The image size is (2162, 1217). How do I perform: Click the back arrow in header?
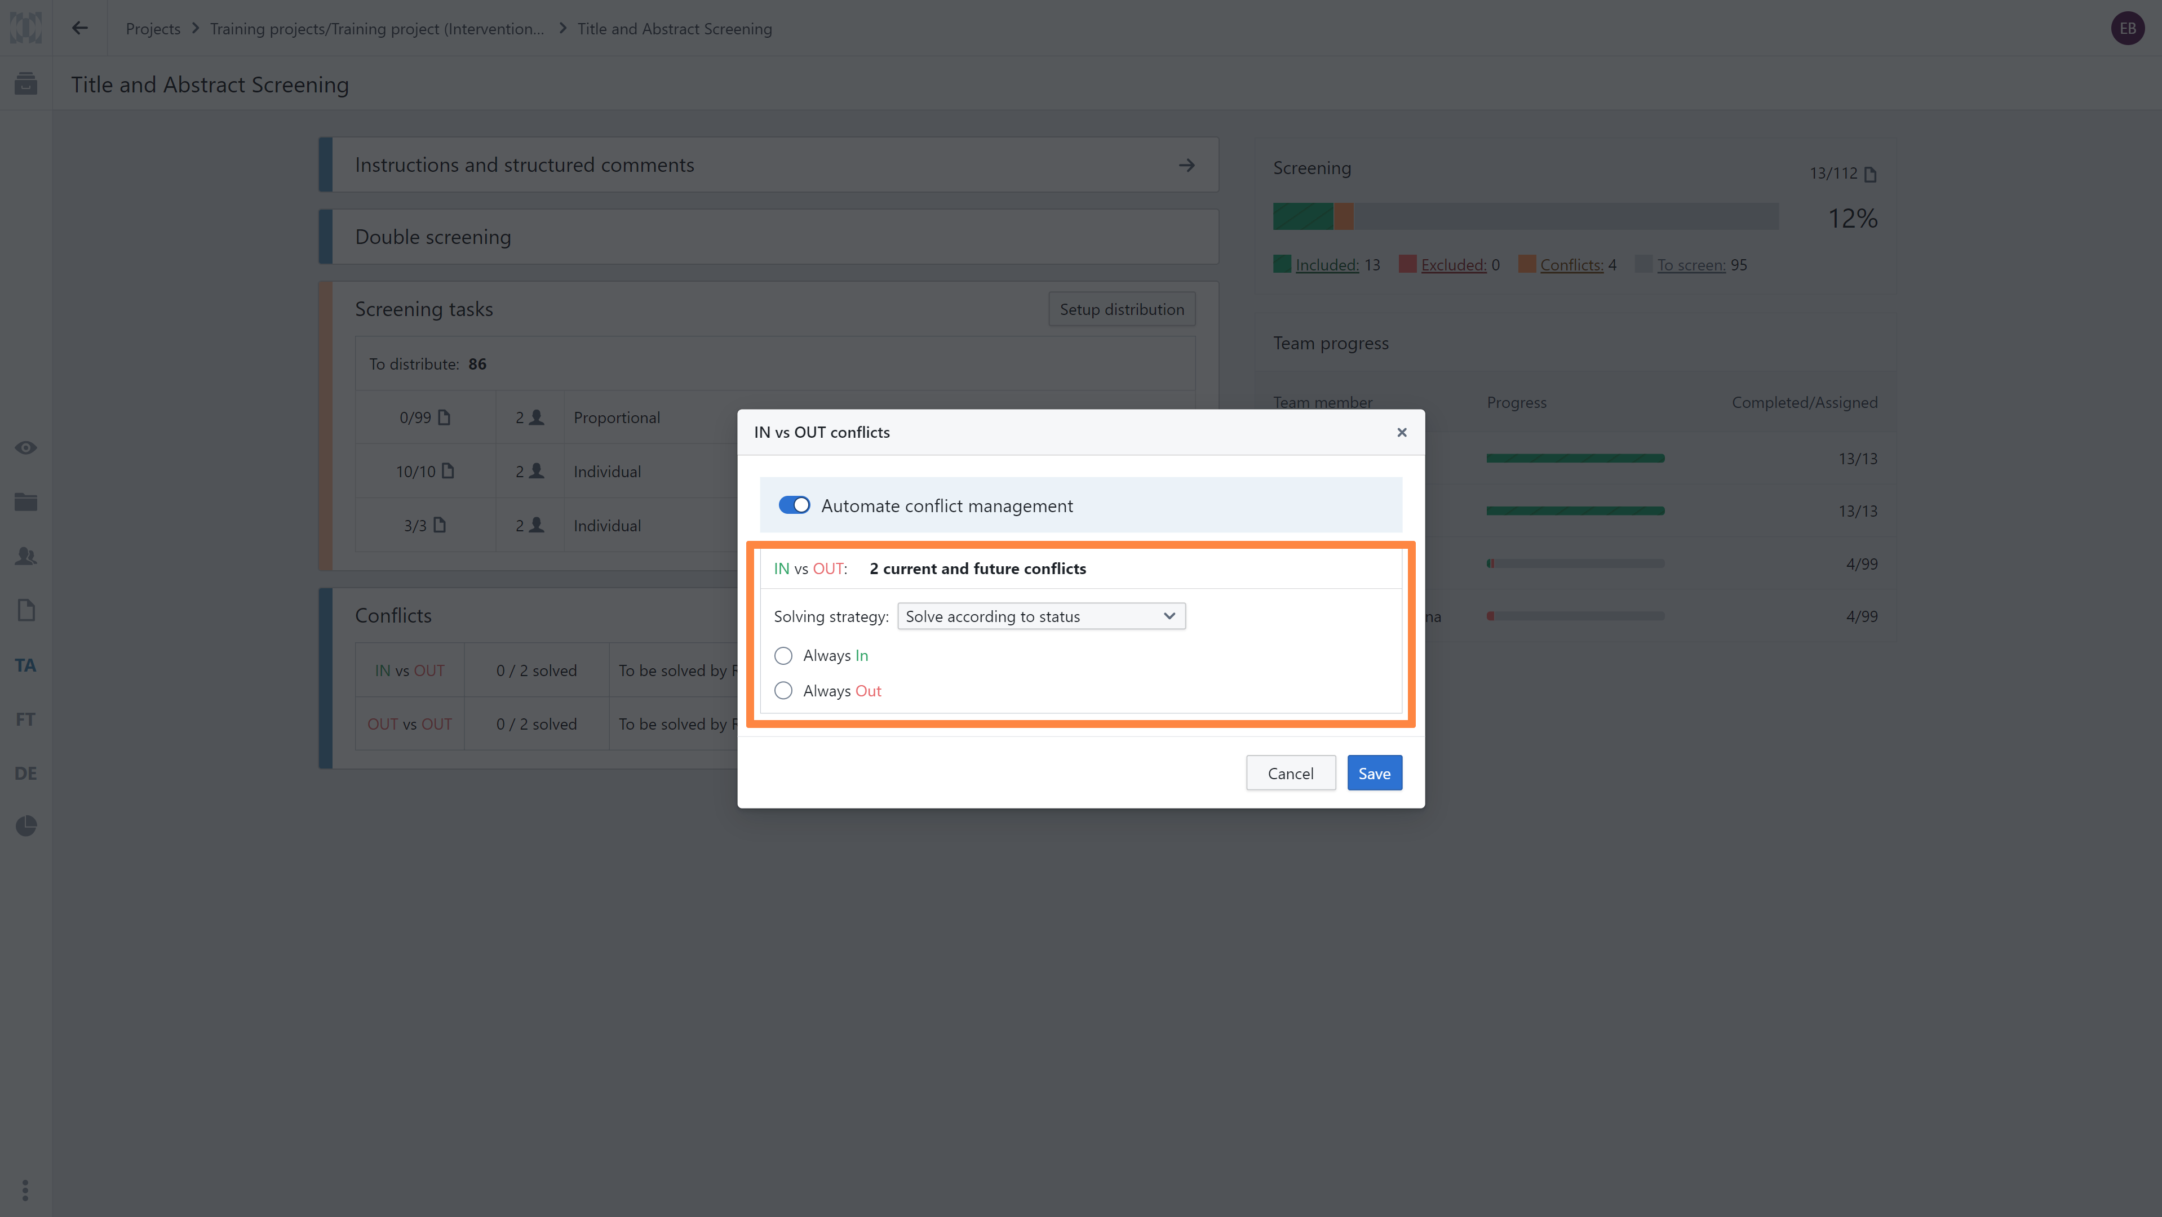(x=79, y=28)
